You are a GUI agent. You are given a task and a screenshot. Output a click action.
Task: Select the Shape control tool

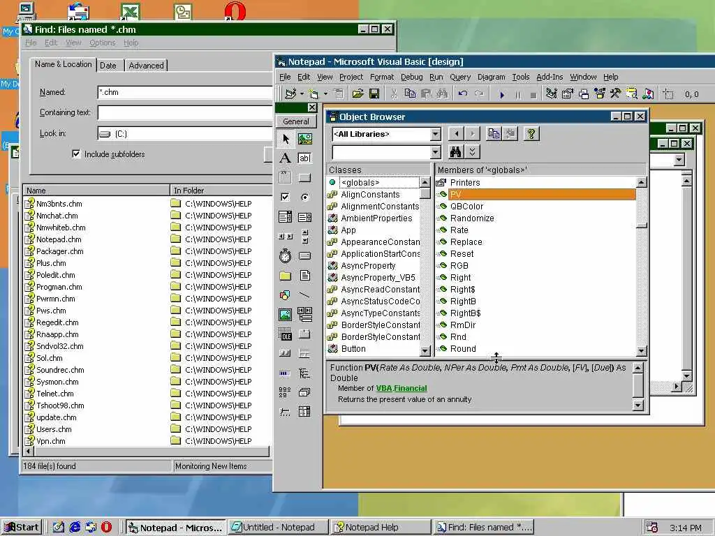coord(286,295)
